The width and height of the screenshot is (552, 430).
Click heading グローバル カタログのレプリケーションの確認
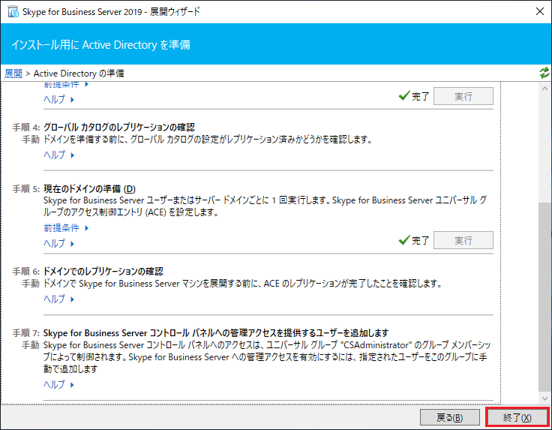tap(119, 127)
